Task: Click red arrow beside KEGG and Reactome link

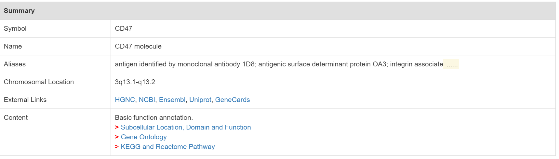Action: point(117,147)
